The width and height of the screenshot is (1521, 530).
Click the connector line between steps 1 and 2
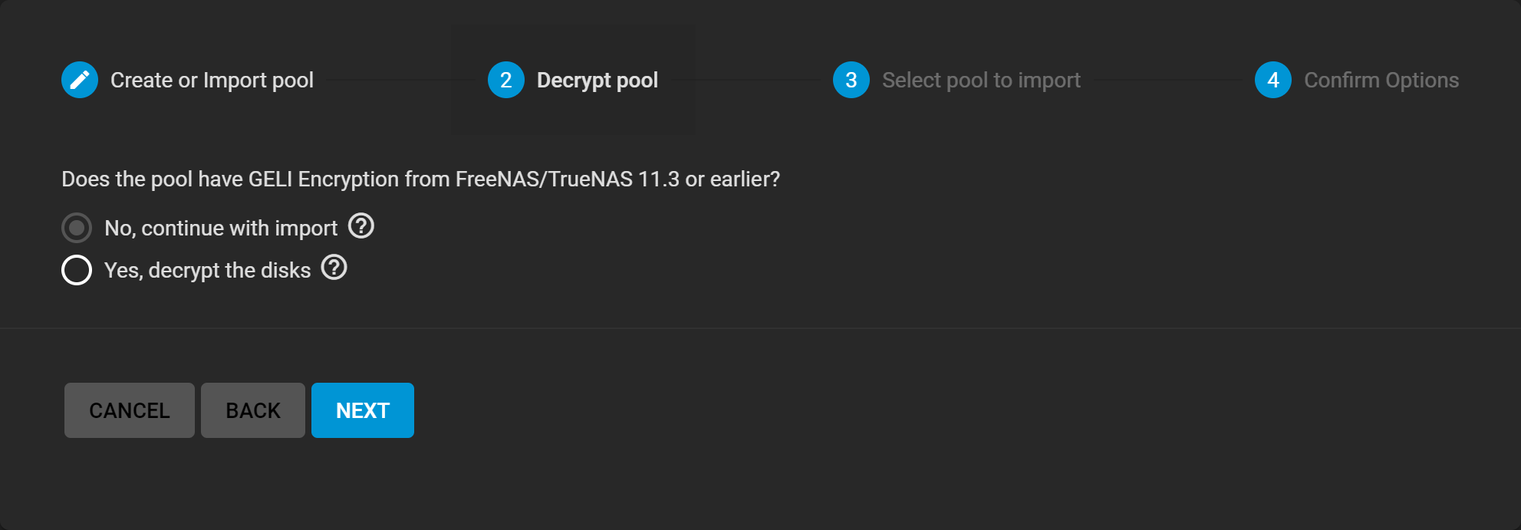400,80
